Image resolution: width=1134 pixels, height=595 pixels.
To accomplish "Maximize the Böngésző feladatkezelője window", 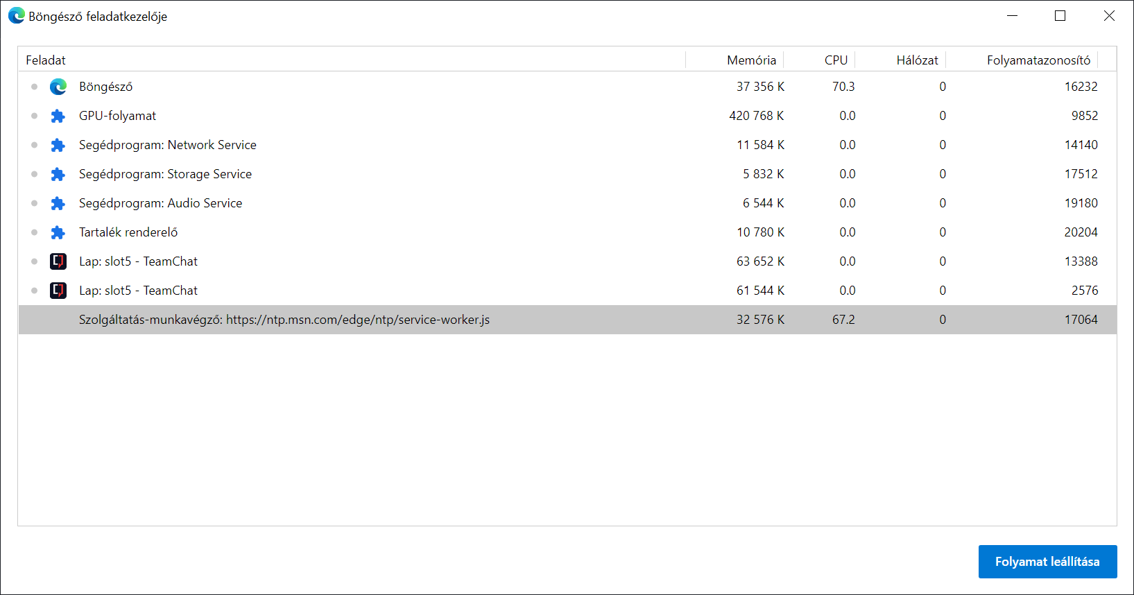I will pos(1060,16).
